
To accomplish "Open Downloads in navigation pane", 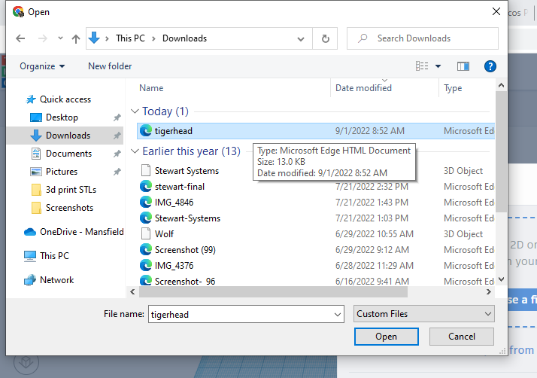I will click(x=68, y=136).
